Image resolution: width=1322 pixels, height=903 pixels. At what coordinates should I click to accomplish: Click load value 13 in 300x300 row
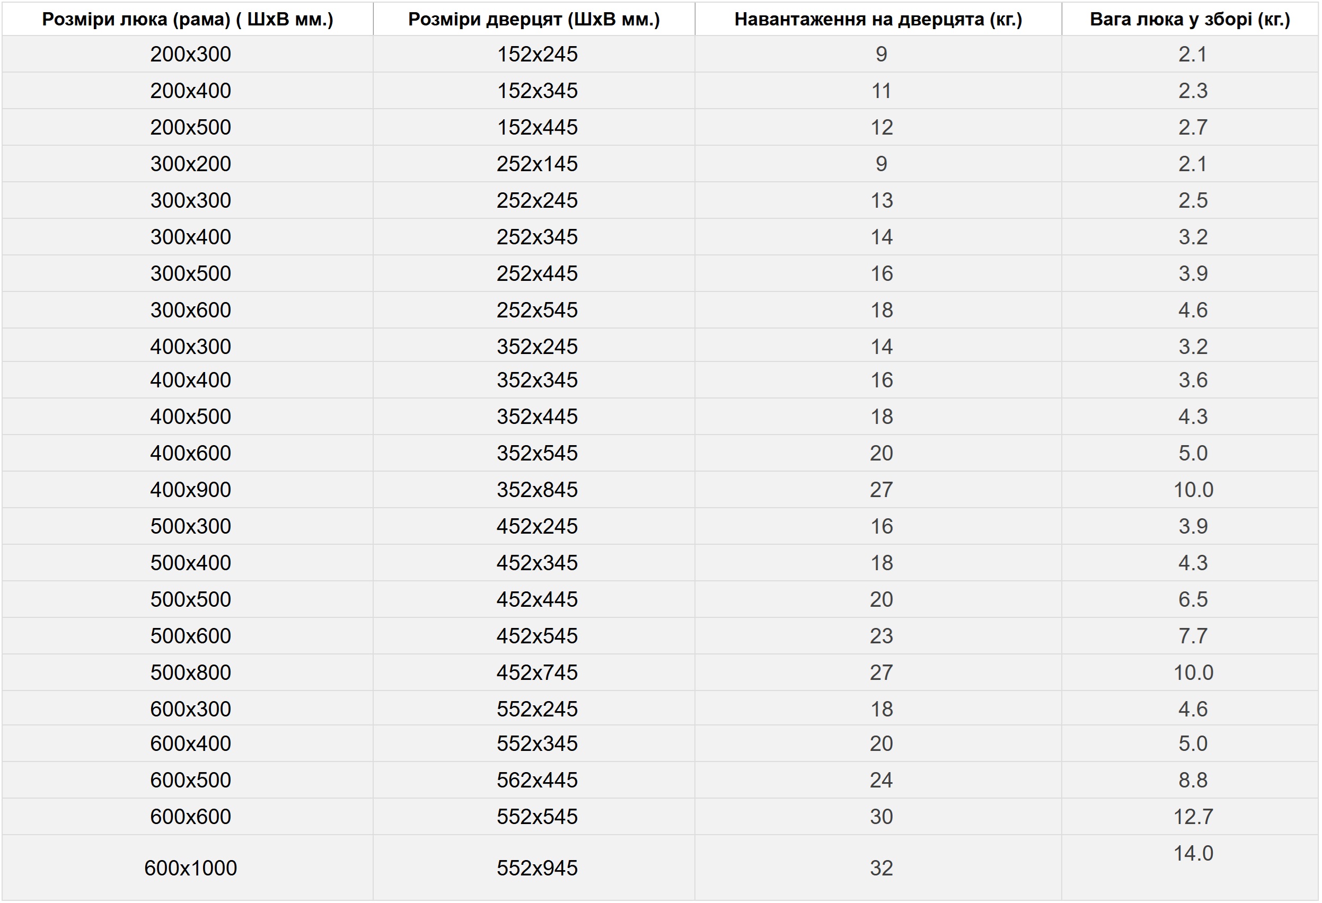[x=881, y=200]
